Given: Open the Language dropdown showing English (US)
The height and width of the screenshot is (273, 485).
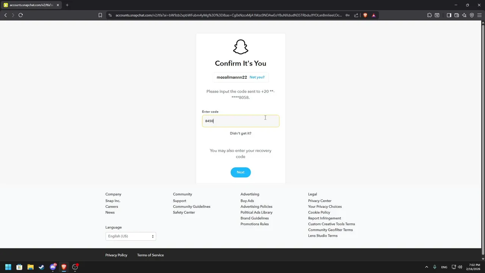Looking at the screenshot, I should tap(131, 236).
